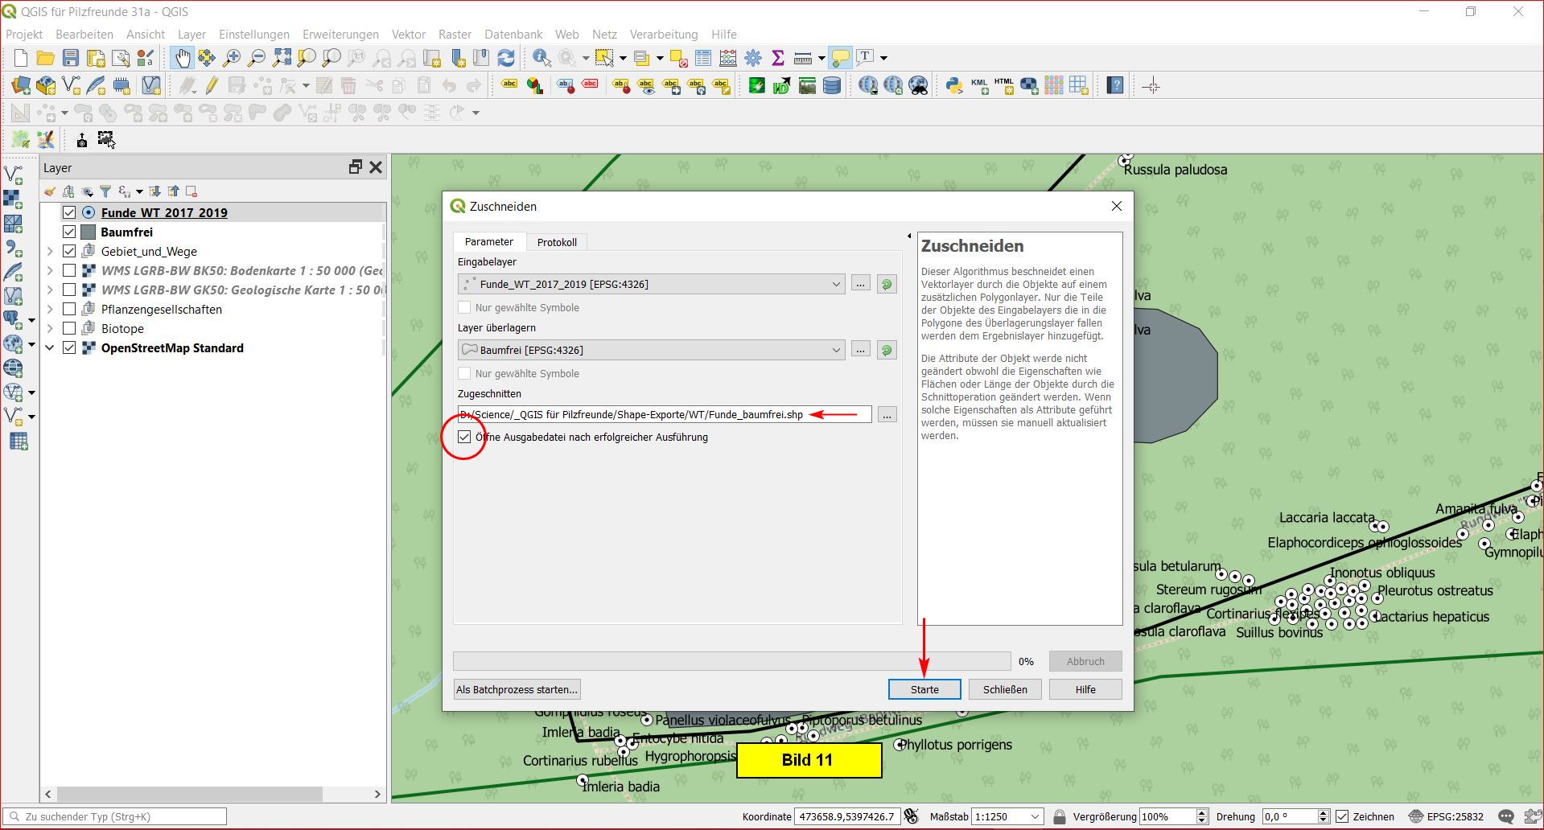Viewport: 1544px width, 830px height.
Task: Open the Vektor menu
Action: [x=408, y=35]
